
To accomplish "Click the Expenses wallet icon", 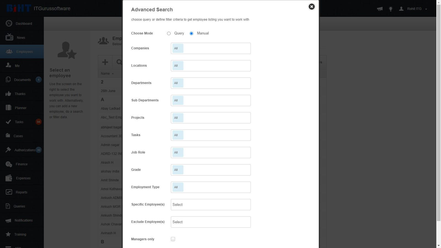I will coord(9,178).
